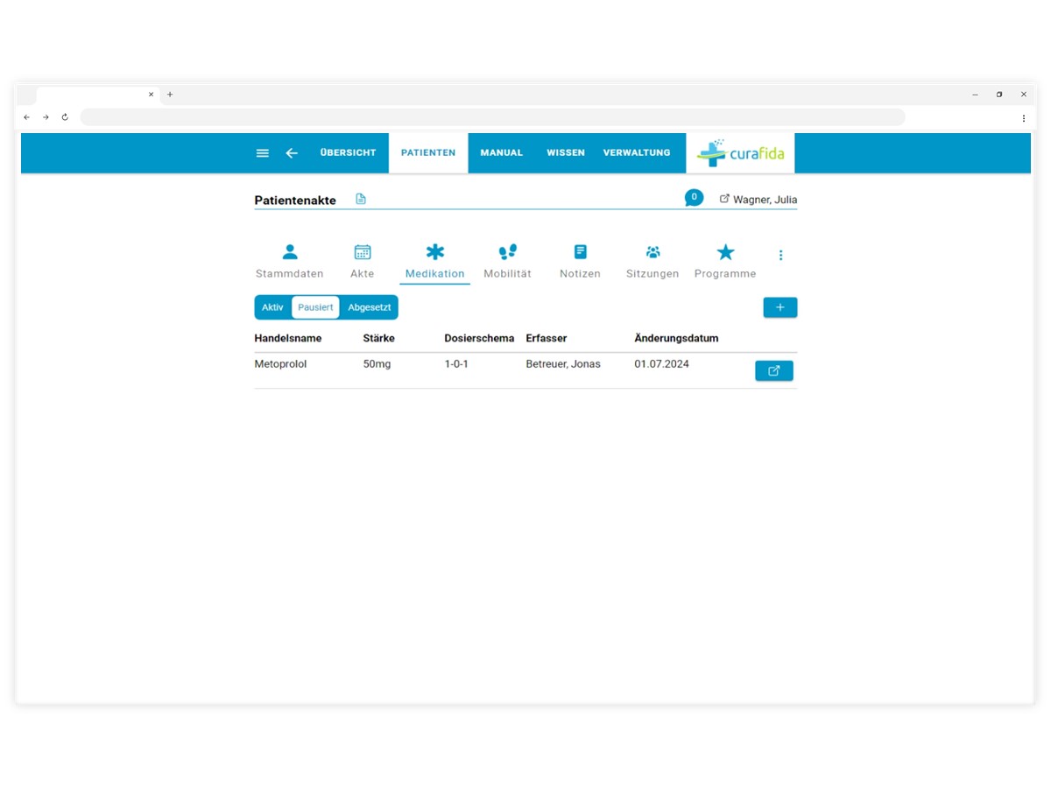1051x788 pixels.
Task: Click the Betreuer, Jonas cell
Action: coord(563,364)
